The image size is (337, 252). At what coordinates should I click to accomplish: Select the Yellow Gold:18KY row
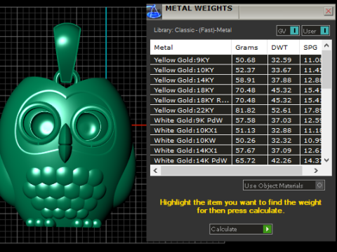236,90
